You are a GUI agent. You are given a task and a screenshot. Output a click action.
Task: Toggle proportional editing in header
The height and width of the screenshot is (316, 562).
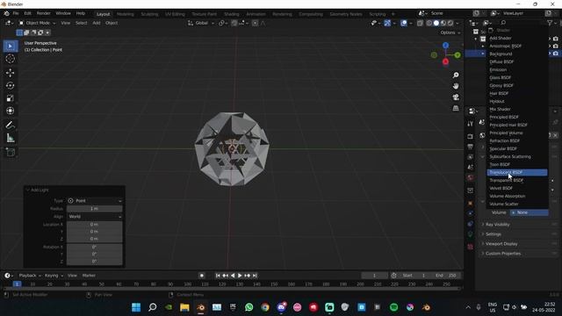pyautogui.click(x=255, y=23)
